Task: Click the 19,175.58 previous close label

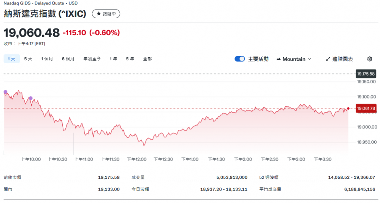Action: pyautogui.click(x=366, y=74)
